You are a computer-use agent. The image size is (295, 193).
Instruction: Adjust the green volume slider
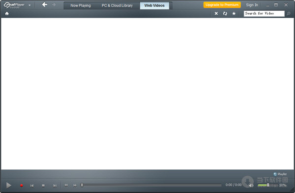pos(268,185)
